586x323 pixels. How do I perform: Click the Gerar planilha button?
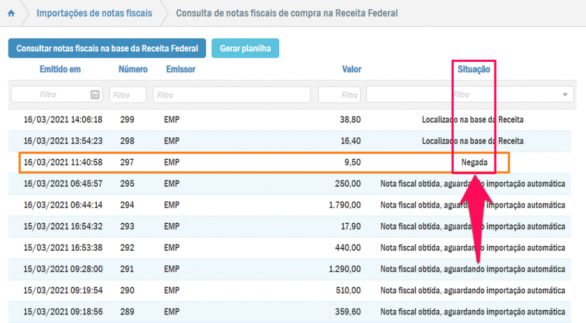[245, 49]
